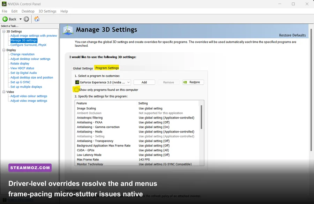Open the Desktop menu

pos(28,11)
